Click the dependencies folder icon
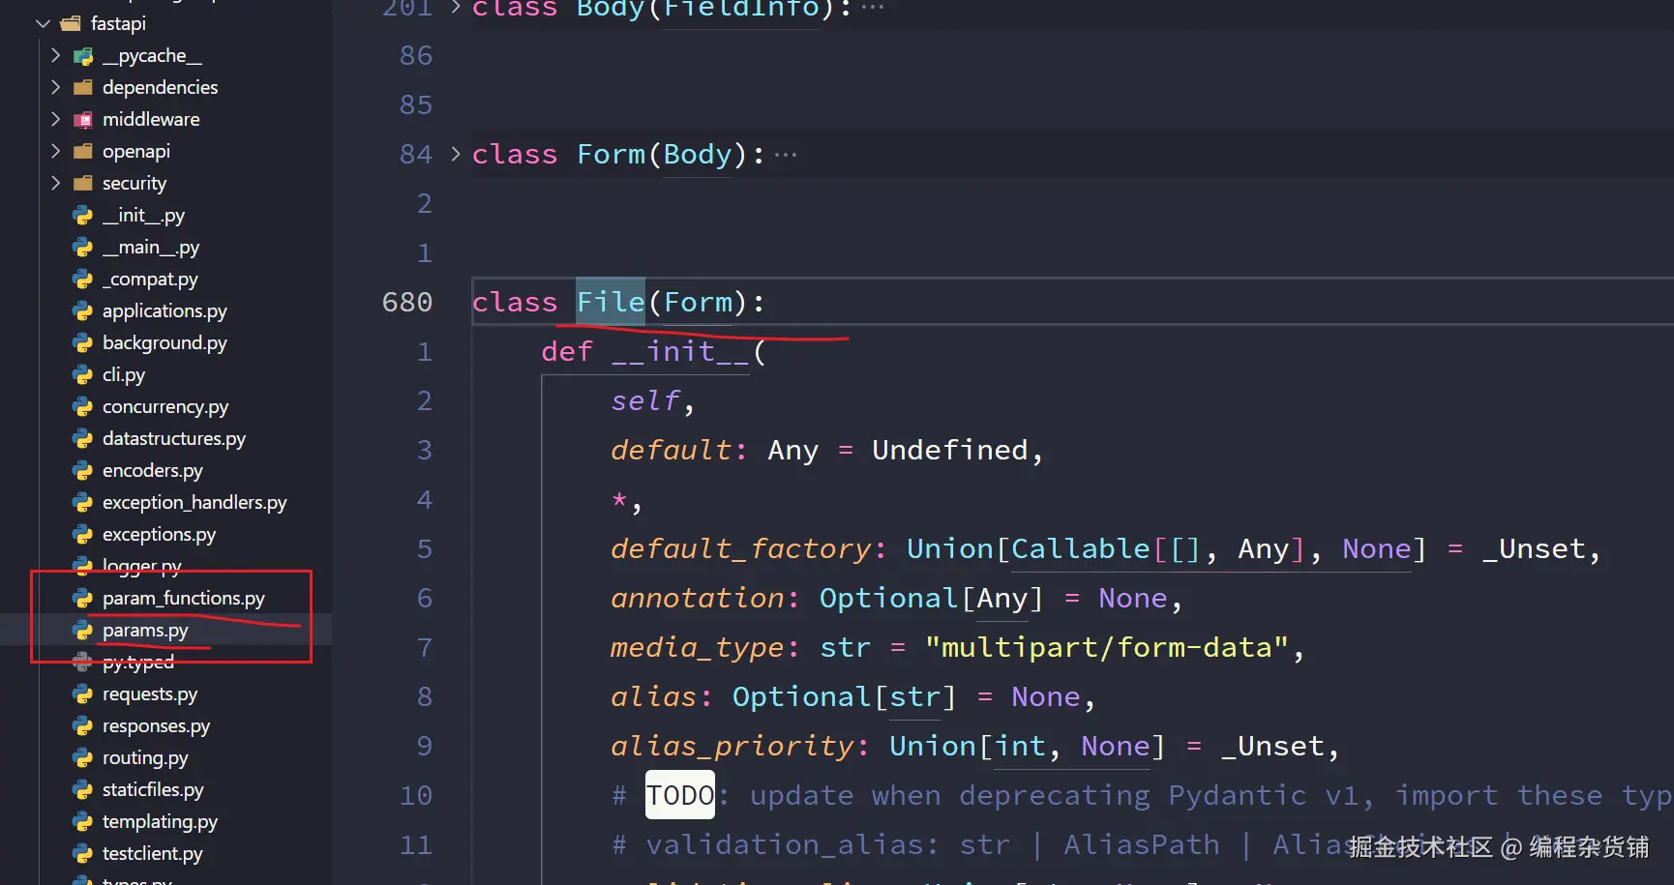Image resolution: width=1674 pixels, height=885 pixels. (x=83, y=87)
